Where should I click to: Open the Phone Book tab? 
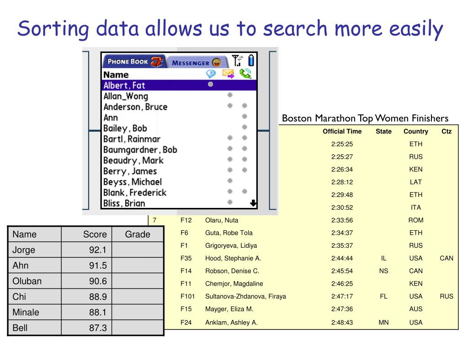[x=134, y=61]
